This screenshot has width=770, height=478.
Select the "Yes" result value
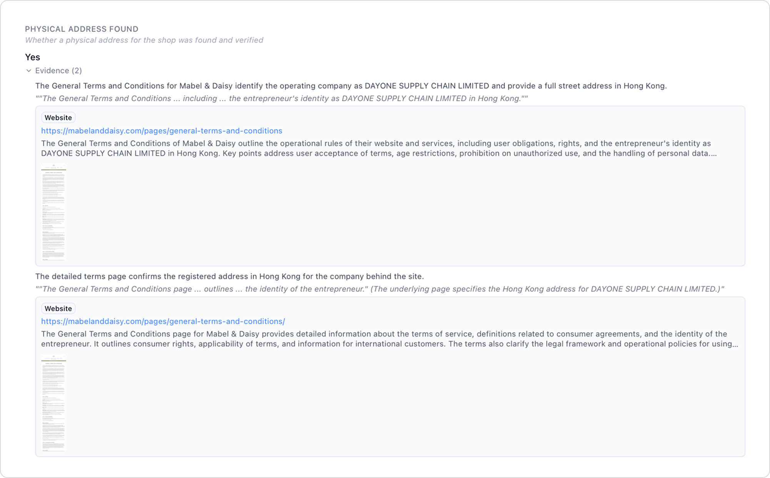tap(33, 57)
